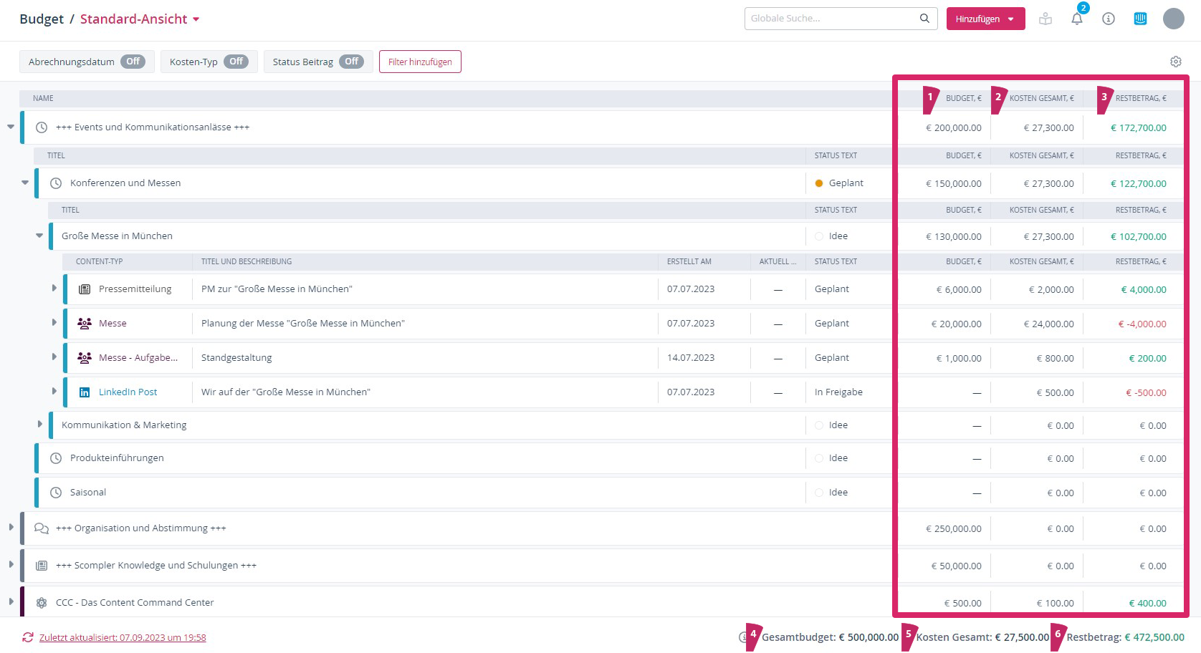Image resolution: width=1201 pixels, height=653 pixels.
Task: Open the notifications bell icon
Action: point(1076,19)
